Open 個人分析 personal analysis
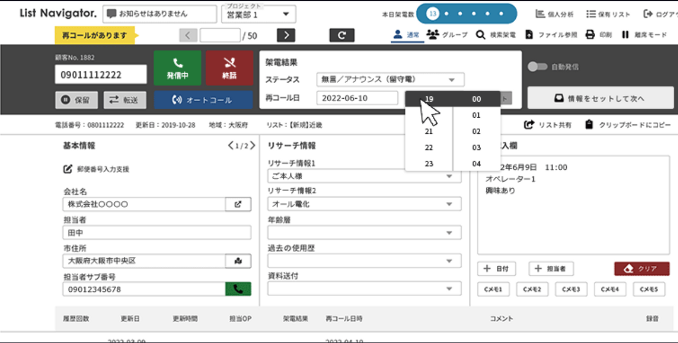The height and width of the screenshot is (343, 678). click(555, 14)
